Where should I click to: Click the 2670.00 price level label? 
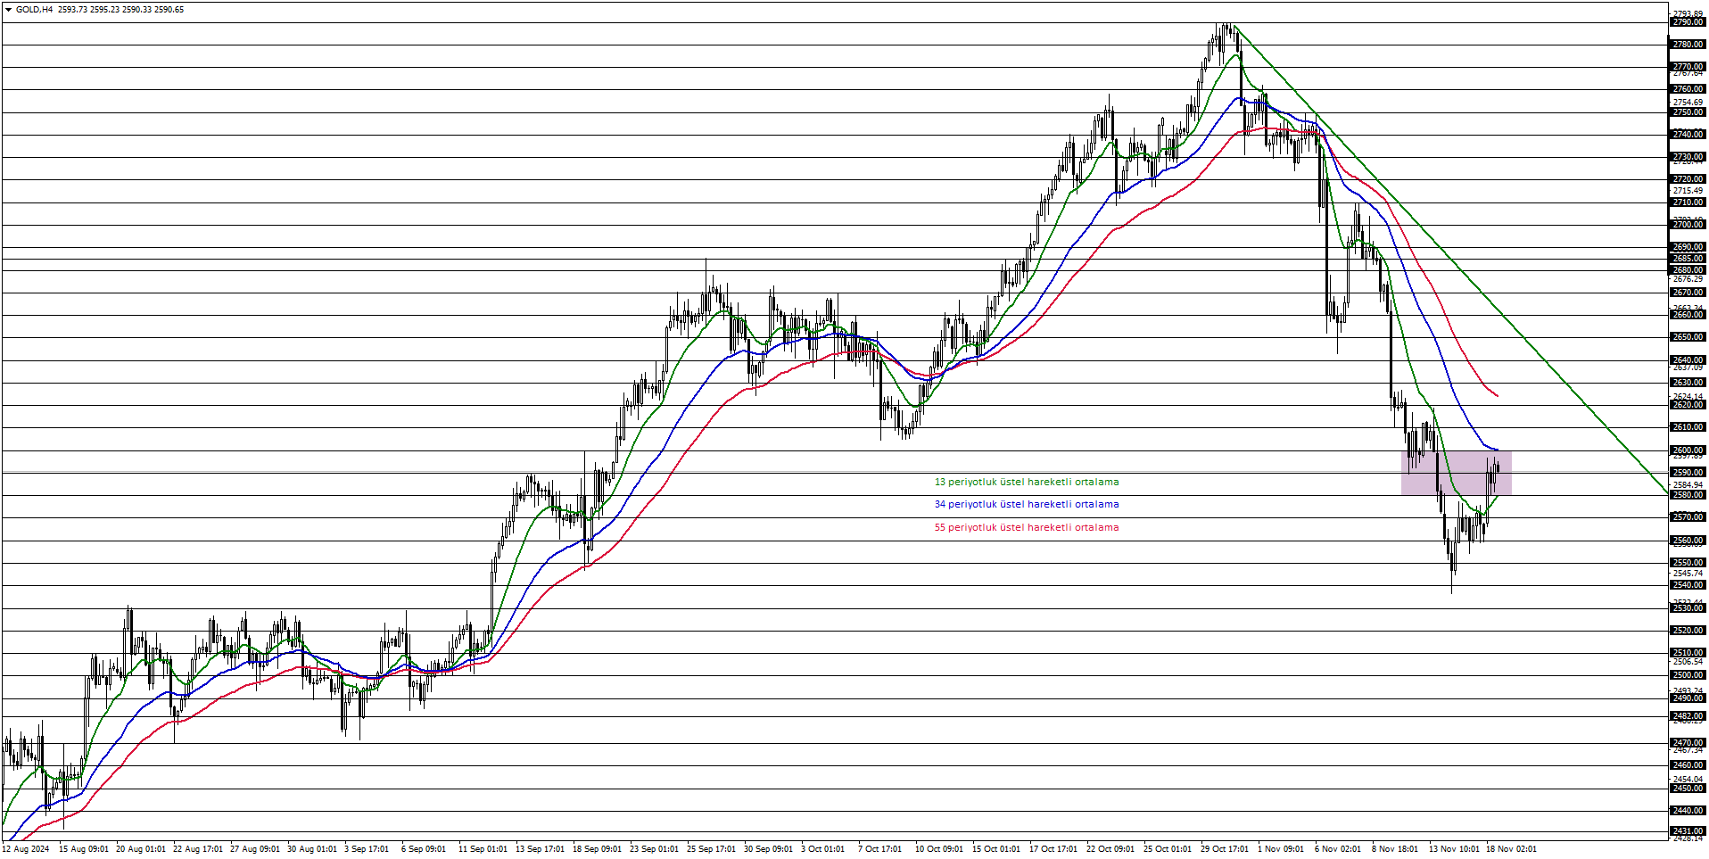pyautogui.click(x=1688, y=293)
